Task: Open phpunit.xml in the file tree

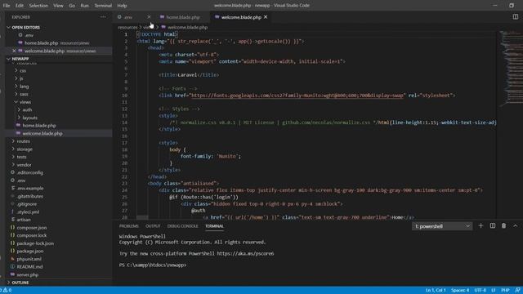Action: point(29,259)
